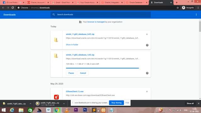Expand options for first shelf download item
201x113 pixels.
pyautogui.click(x=30, y=104)
